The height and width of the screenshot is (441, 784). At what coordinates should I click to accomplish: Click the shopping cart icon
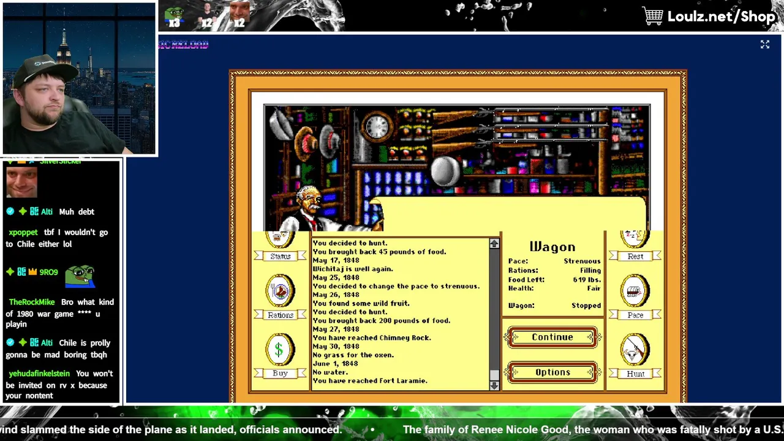point(653,16)
